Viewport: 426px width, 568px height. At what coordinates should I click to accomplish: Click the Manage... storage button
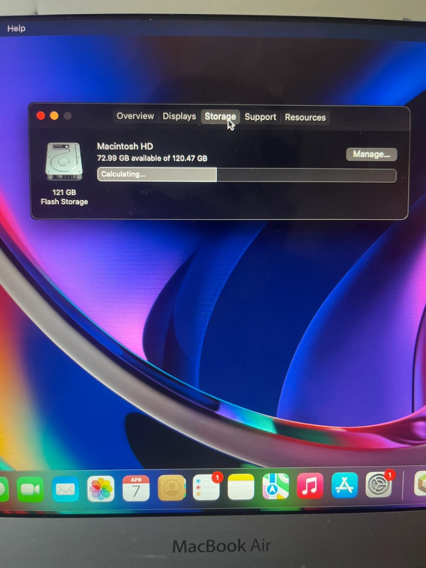(x=371, y=154)
